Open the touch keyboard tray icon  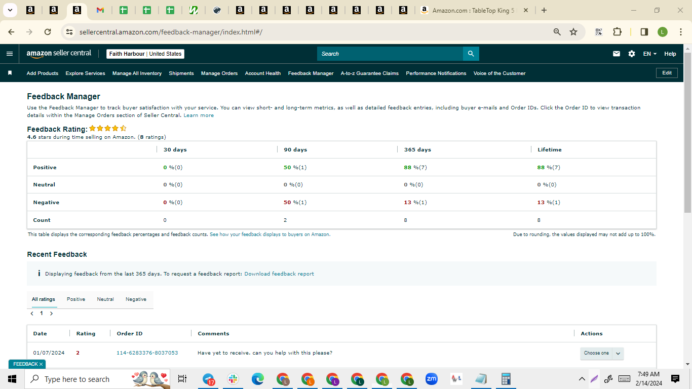(x=625, y=379)
